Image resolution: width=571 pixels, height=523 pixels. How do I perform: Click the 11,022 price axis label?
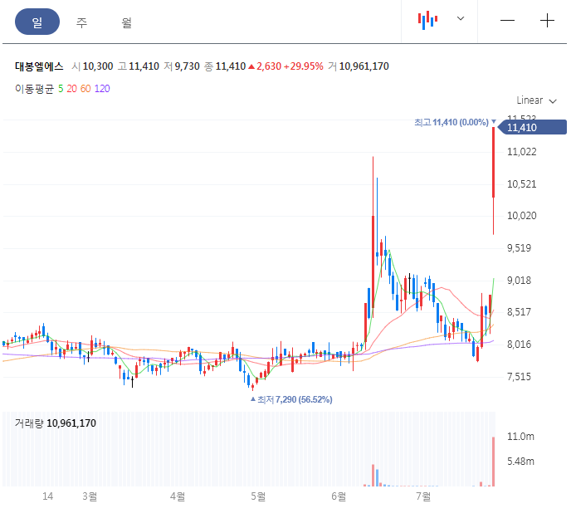(522, 152)
